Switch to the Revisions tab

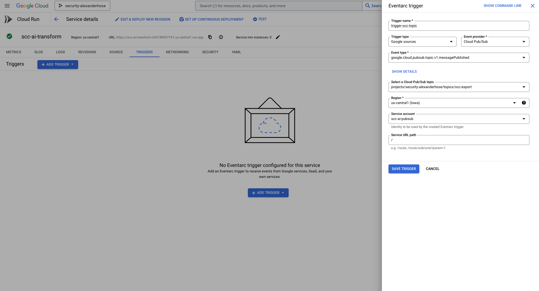pos(87,52)
